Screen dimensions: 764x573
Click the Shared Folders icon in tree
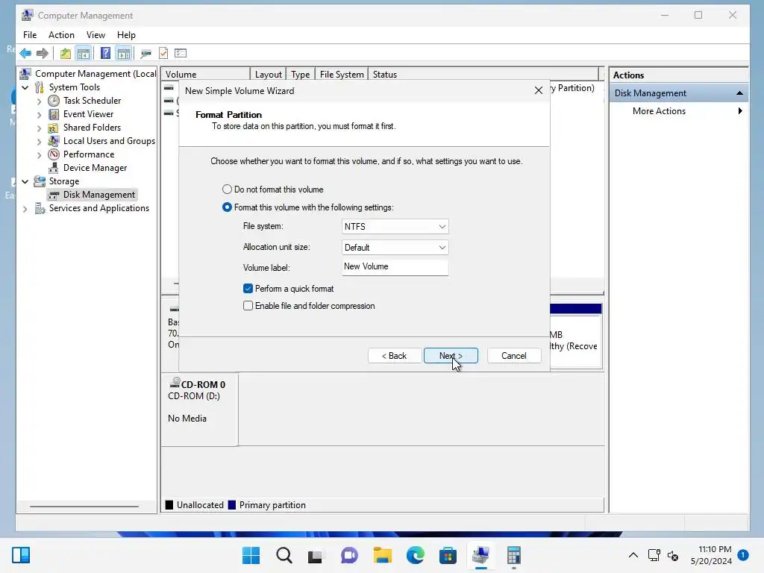click(54, 128)
